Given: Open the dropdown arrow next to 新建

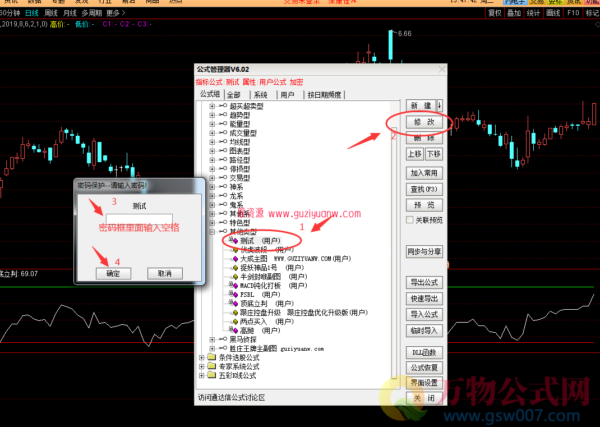Looking at the screenshot, I should tap(440, 105).
